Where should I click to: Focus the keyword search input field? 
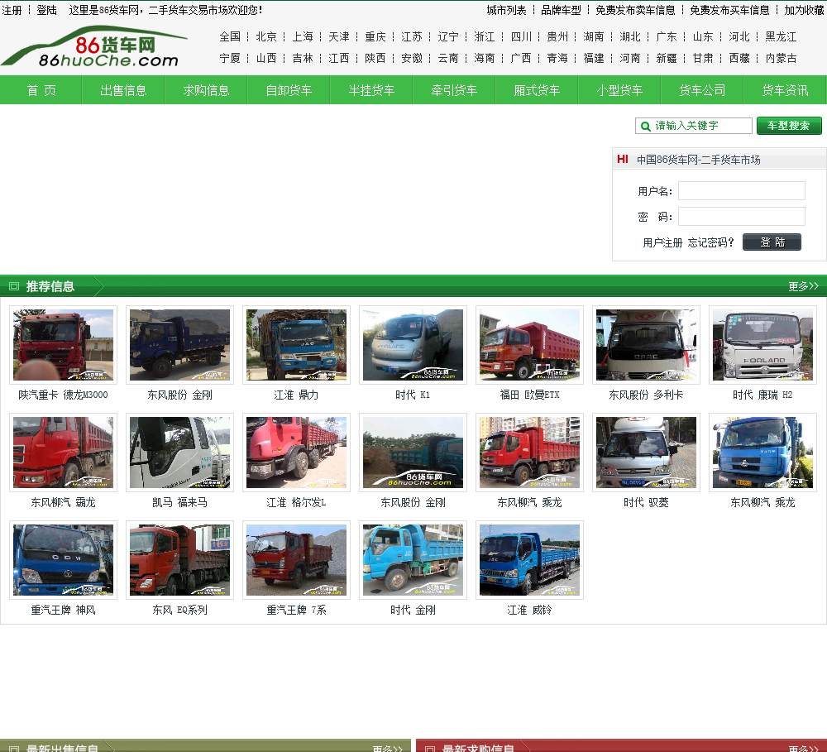click(x=694, y=126)
